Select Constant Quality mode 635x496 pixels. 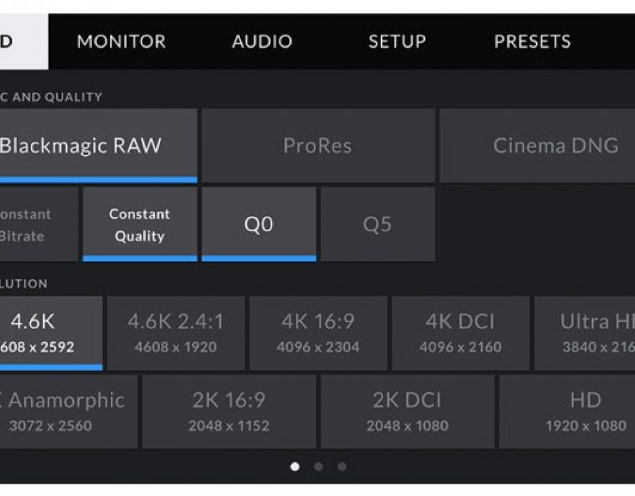click(x=140, y=224)
